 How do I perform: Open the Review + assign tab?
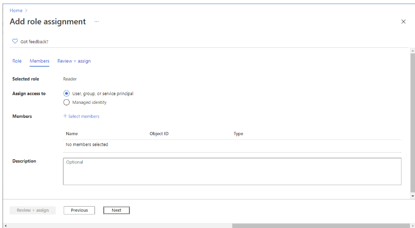74,61
